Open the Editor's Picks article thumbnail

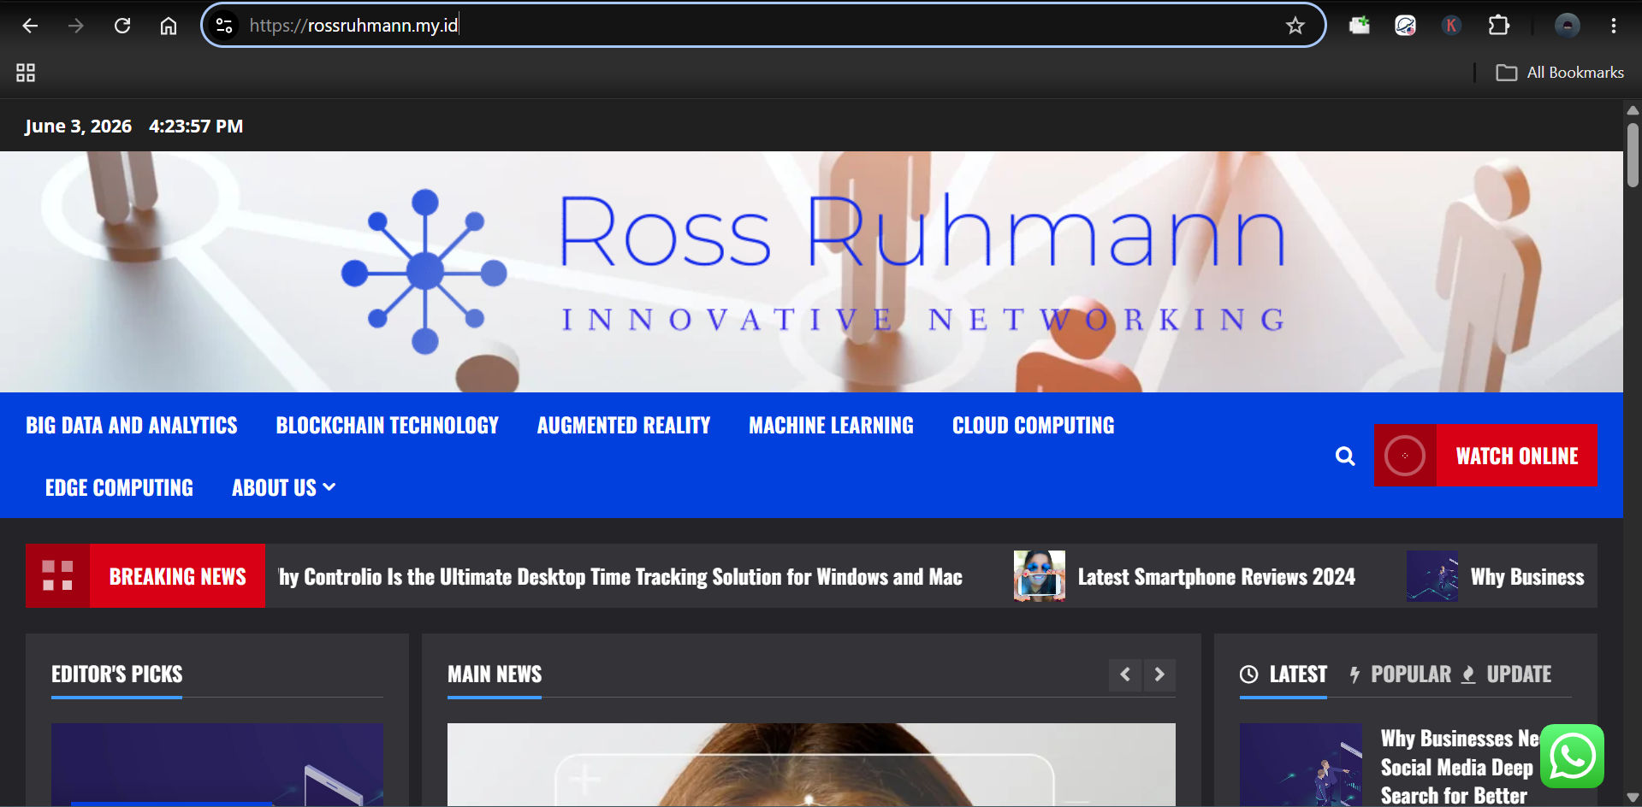coord(217,765)
